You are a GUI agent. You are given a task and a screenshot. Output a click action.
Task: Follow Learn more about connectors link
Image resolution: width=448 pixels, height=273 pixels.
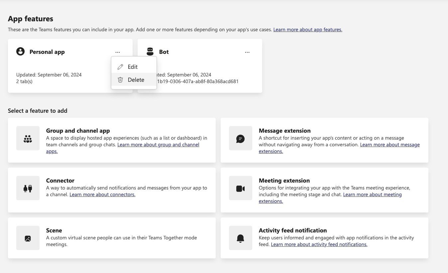[102, 195]
